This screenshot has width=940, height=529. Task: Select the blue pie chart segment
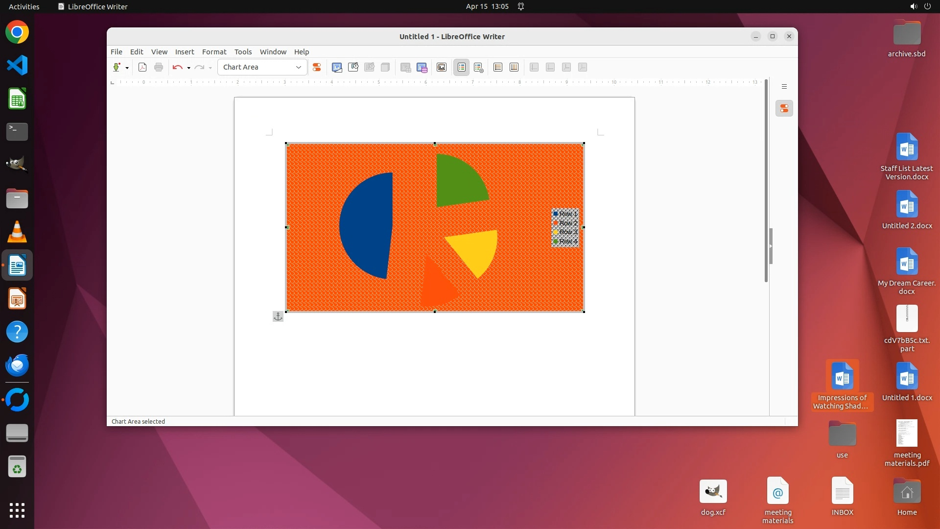[367, 225]
